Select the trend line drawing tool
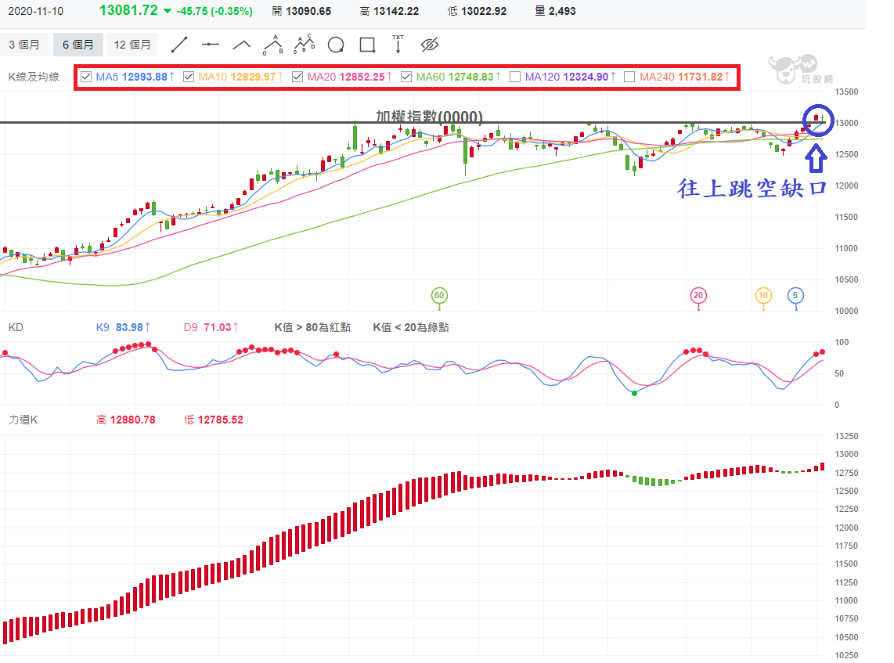This screenshot has width=894, height=663. coord(179,45)
